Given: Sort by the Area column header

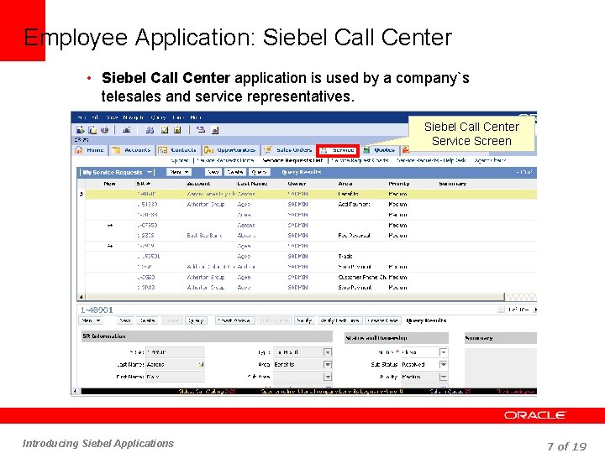Looking at the screenshot, I should coord(345,184).
